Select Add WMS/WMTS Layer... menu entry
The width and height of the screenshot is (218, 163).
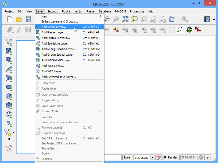tap(69, 60)
